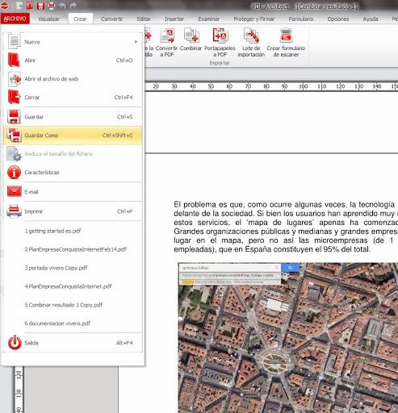Viewport: 398px width, 413px height.
Task: Open the Proteger y Firmar tab
Action: 253,19
